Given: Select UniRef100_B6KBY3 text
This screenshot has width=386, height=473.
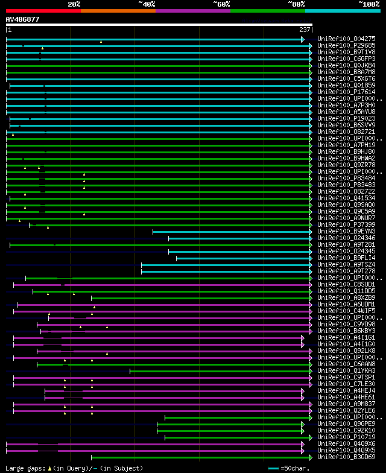Looking at the screenshot, I should (346, 331).
